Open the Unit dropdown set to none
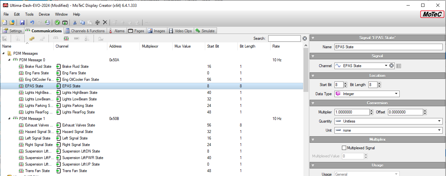 [x=439, y=130]
